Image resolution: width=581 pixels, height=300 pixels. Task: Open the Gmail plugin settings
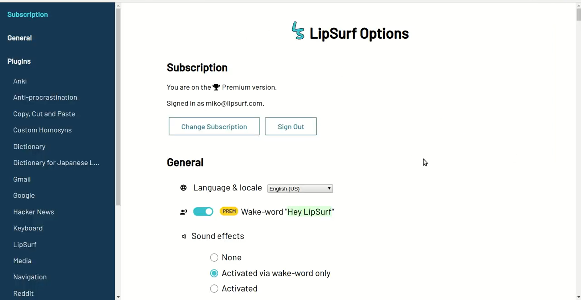tap(22, 179)
